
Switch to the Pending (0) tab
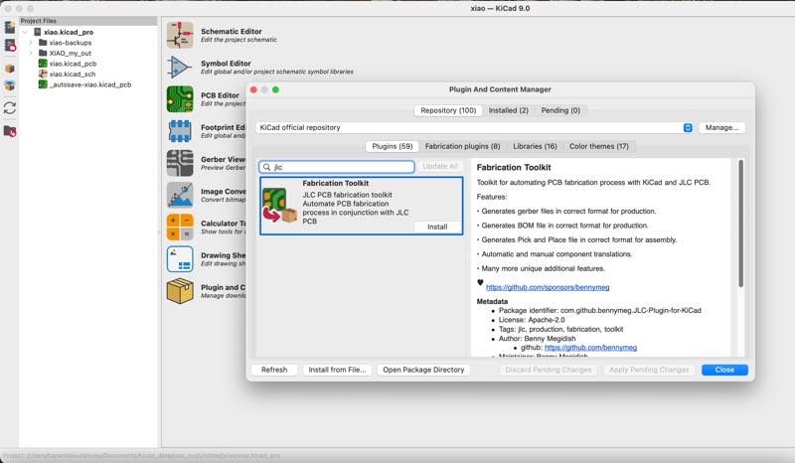(560, 110)
